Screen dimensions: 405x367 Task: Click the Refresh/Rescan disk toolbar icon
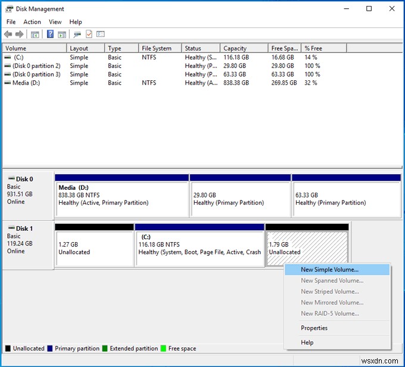click(x=78, y=34)
